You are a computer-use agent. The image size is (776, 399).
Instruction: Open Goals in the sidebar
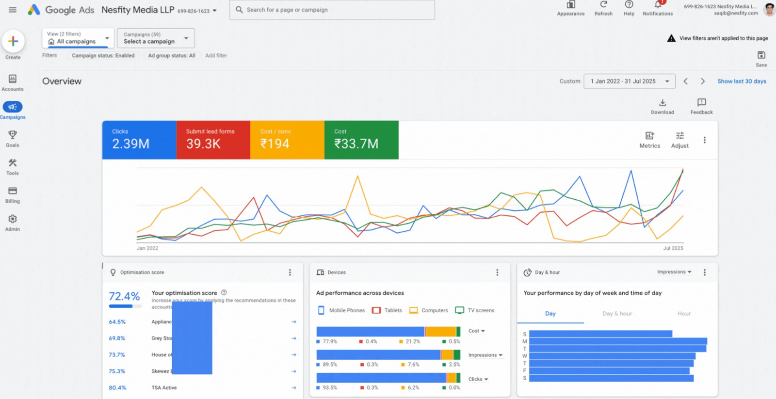(13, 138)
